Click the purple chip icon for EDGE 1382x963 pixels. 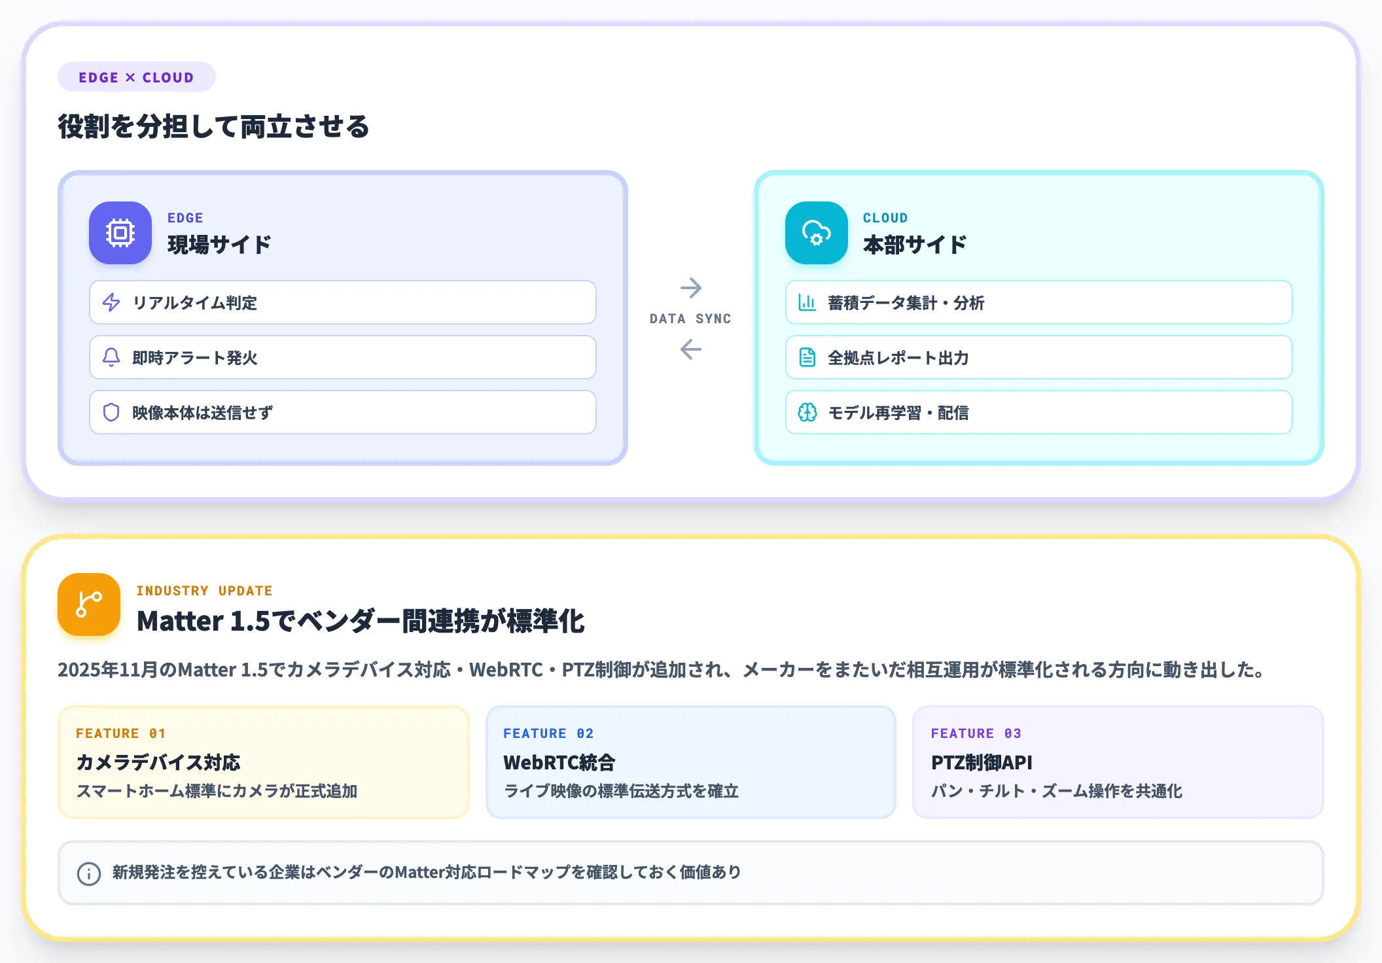tap(120, 233)
